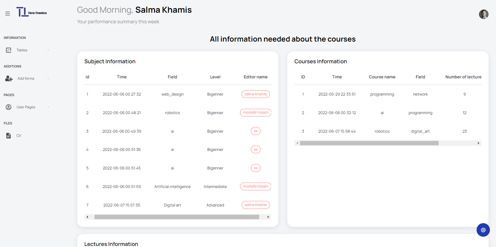The width and height of the screenshot is (496, 247).
Task: Select the digital_art field cell
Action: click(x=420, y=131)
